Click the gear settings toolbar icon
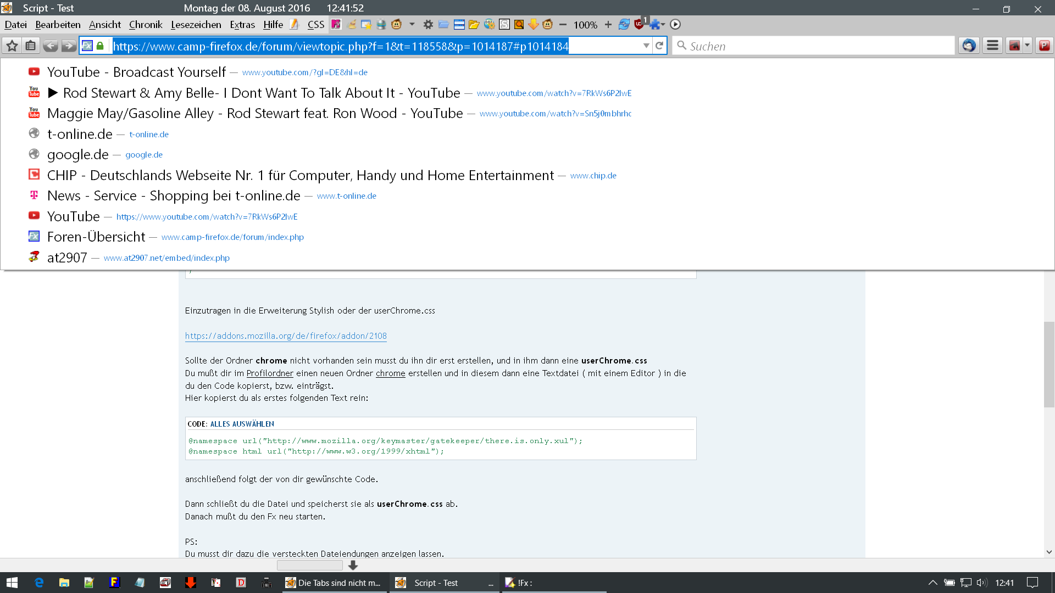1055x593 pixels. [428, 25]
